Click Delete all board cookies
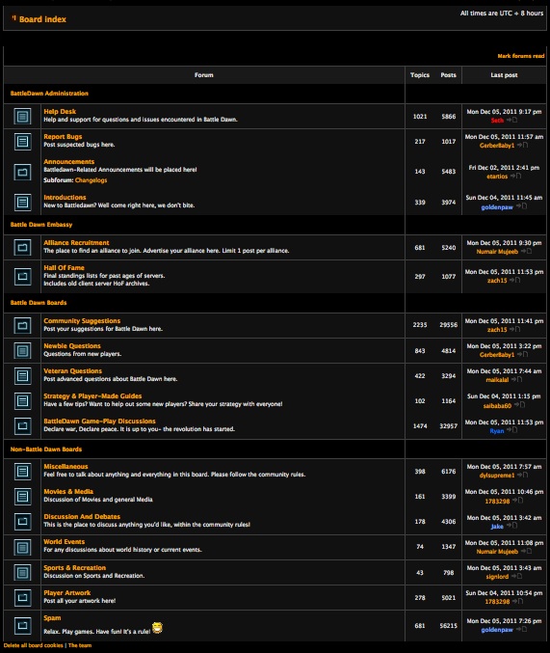The height and width of the screenshot is (653, 550). 34,645
